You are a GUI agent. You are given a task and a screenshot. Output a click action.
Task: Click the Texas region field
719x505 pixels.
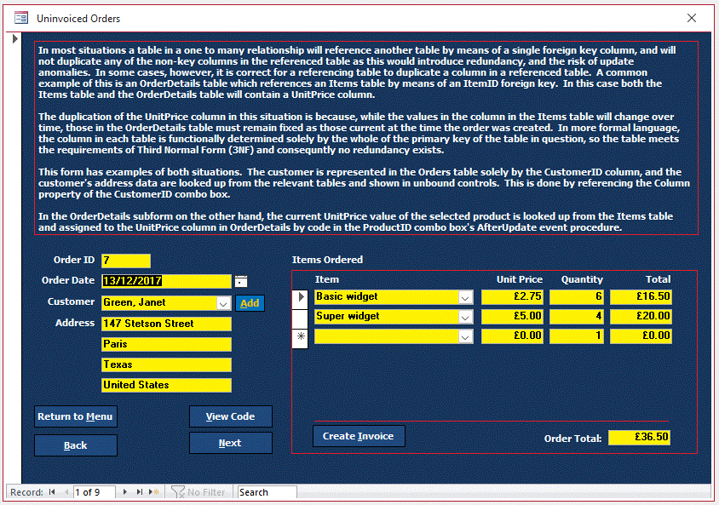tap(166, 364)
